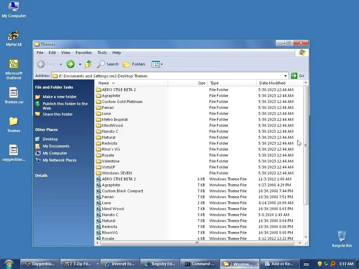Go up one folder level icon
The image size is (359, 269).
point(88,64)
